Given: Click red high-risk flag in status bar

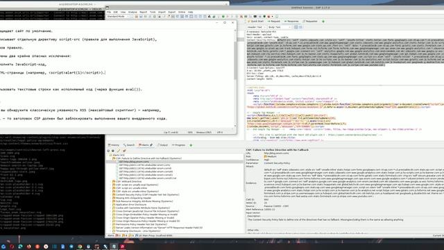Looking at the screenshot, I should [x=118, y=235].
